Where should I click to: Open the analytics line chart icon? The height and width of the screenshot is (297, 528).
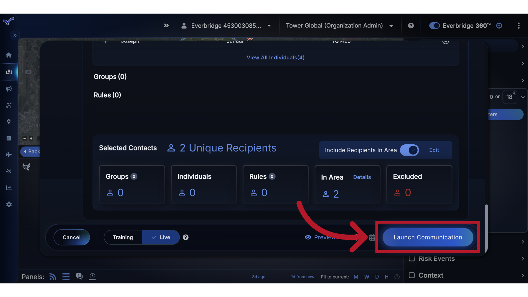pos(9,188)
